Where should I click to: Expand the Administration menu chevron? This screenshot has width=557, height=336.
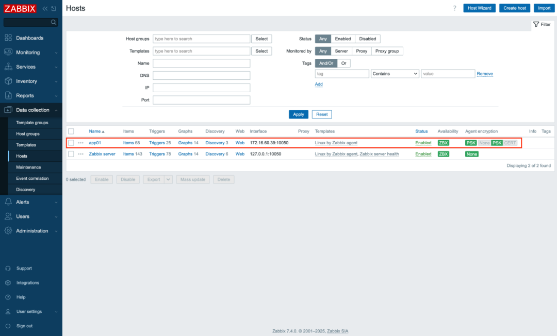point(56,231)
